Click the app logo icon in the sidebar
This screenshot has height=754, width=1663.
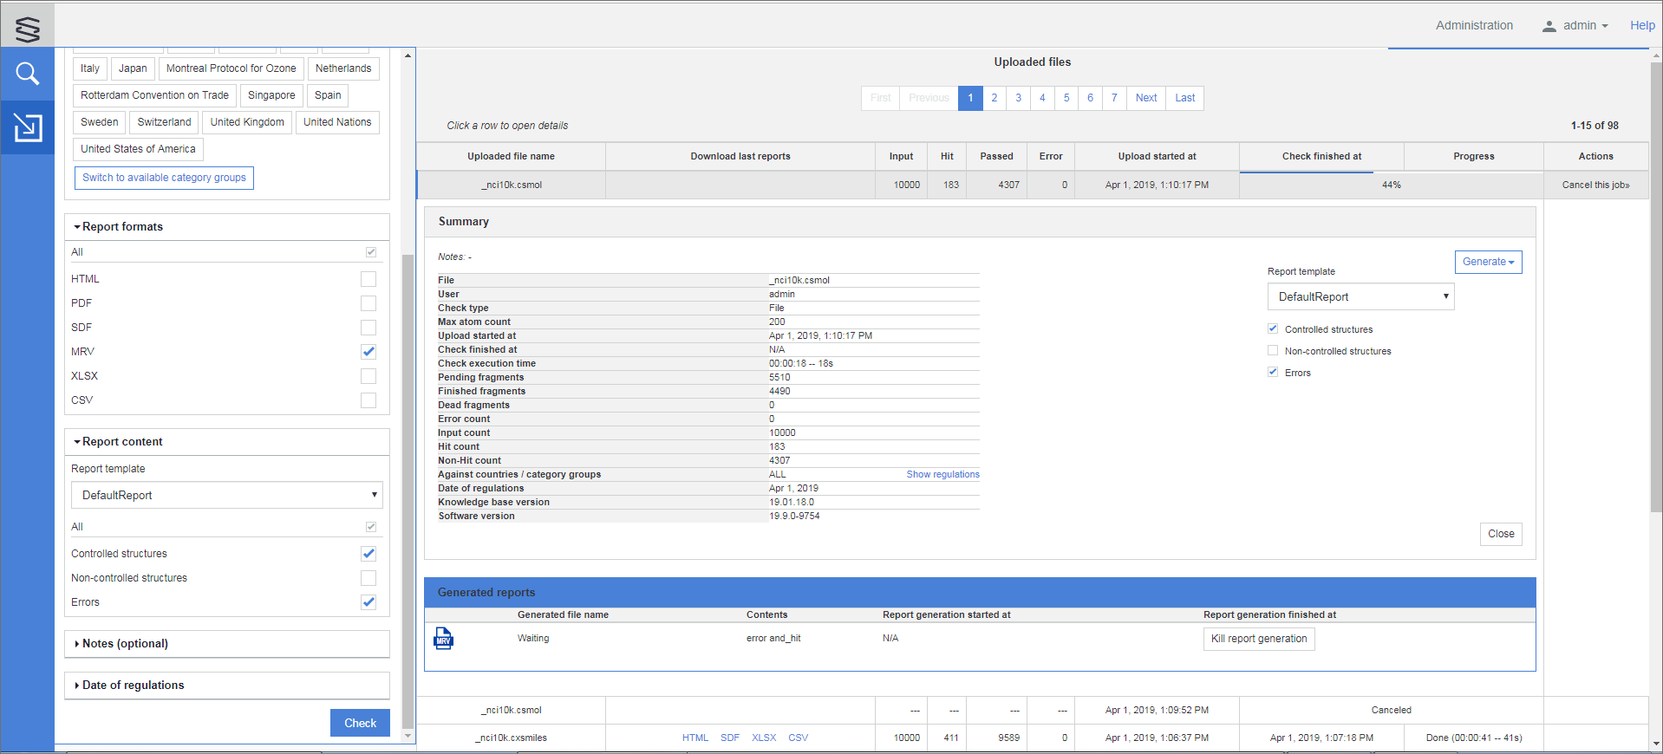point(28,29)
